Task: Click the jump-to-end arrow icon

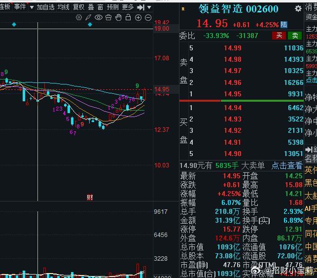Action: 141,8
